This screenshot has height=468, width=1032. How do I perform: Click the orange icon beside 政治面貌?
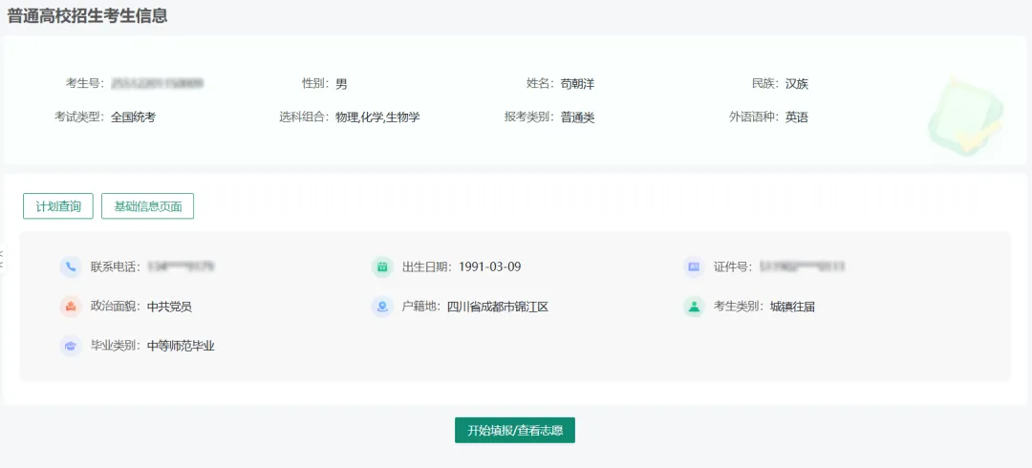click(71, 307)
